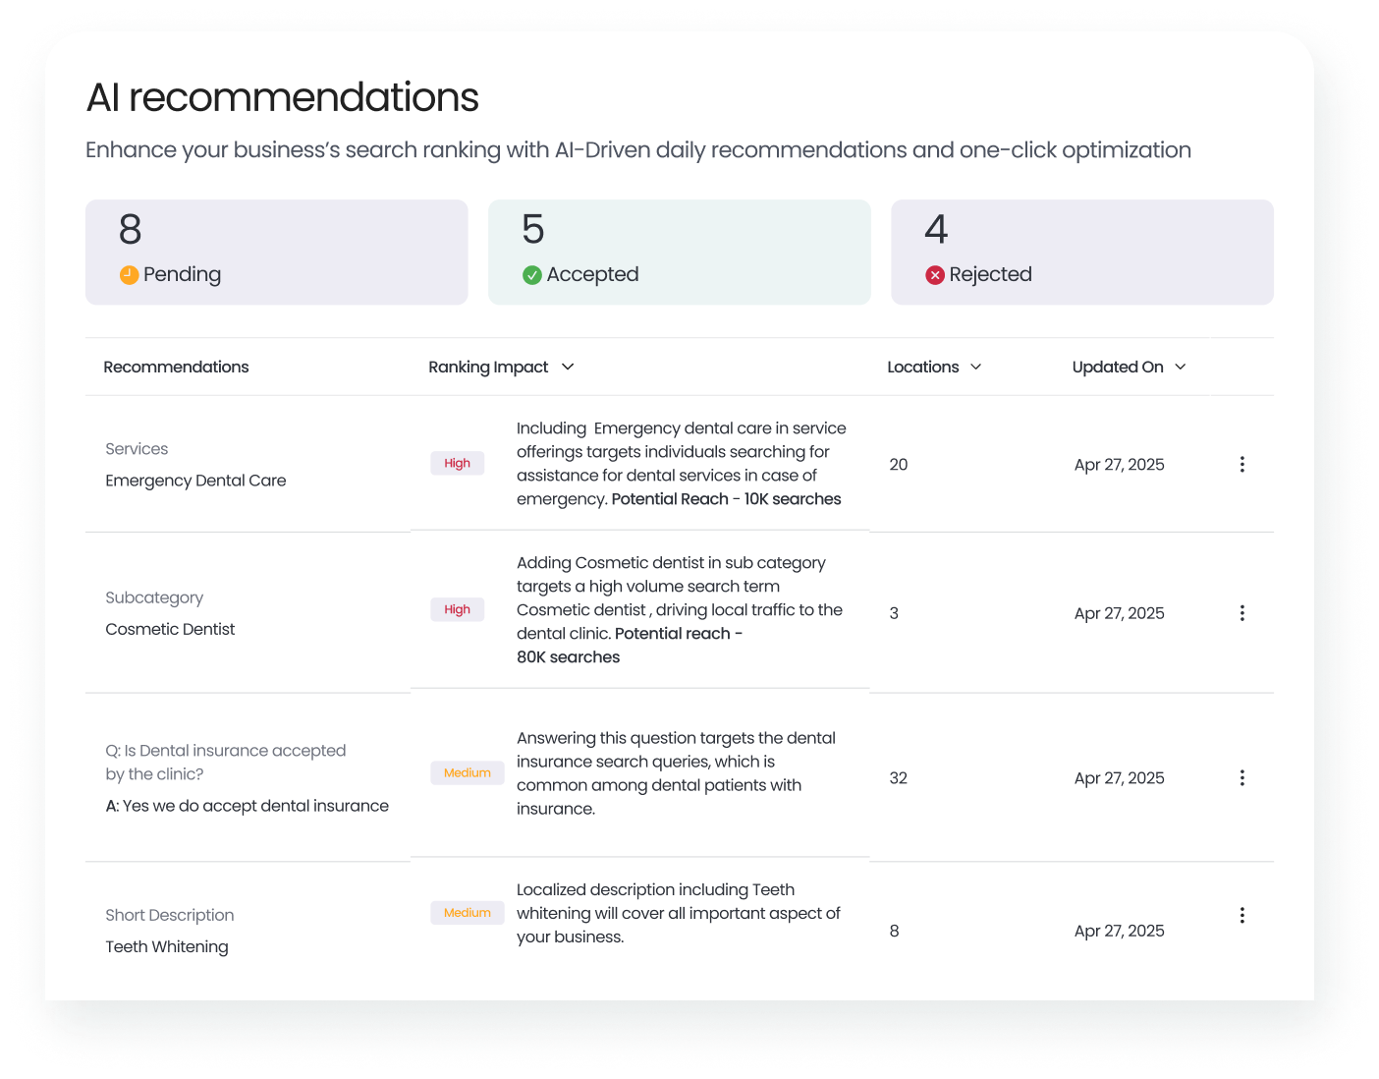Select the 4 Rejected summary card
This screenshot has height=1079, width=1379.
click(x=1081, y=253)
